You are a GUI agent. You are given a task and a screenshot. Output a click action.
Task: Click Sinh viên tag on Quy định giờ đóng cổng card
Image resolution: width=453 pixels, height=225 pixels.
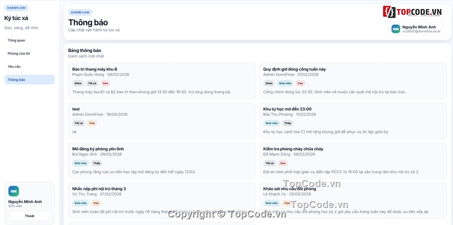285,83
